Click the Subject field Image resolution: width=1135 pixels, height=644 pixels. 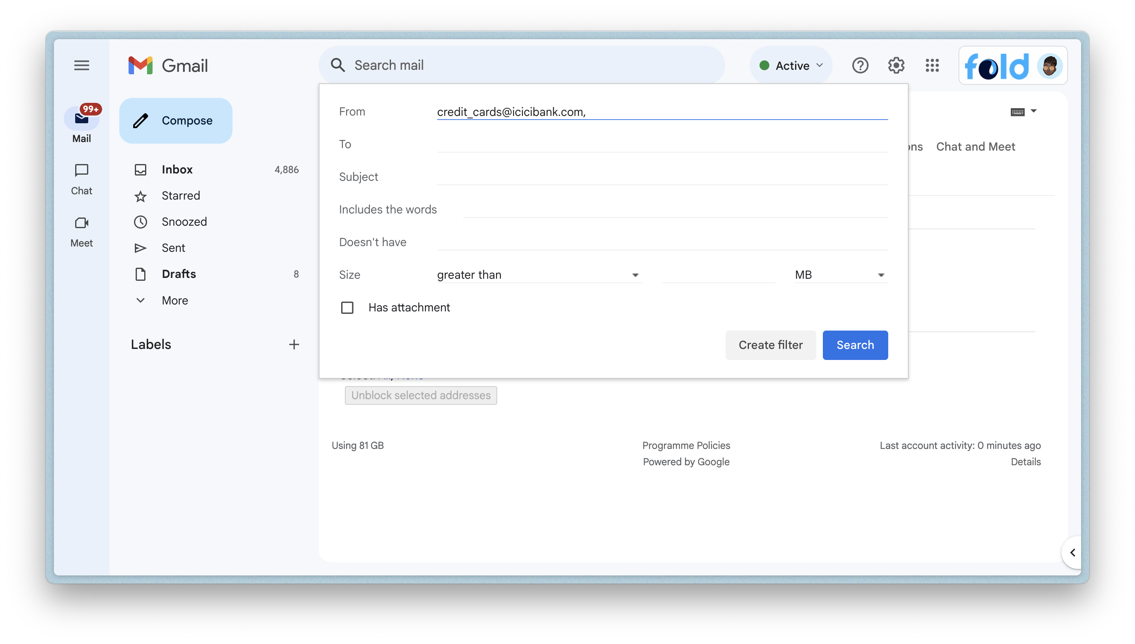click(662, 177)
